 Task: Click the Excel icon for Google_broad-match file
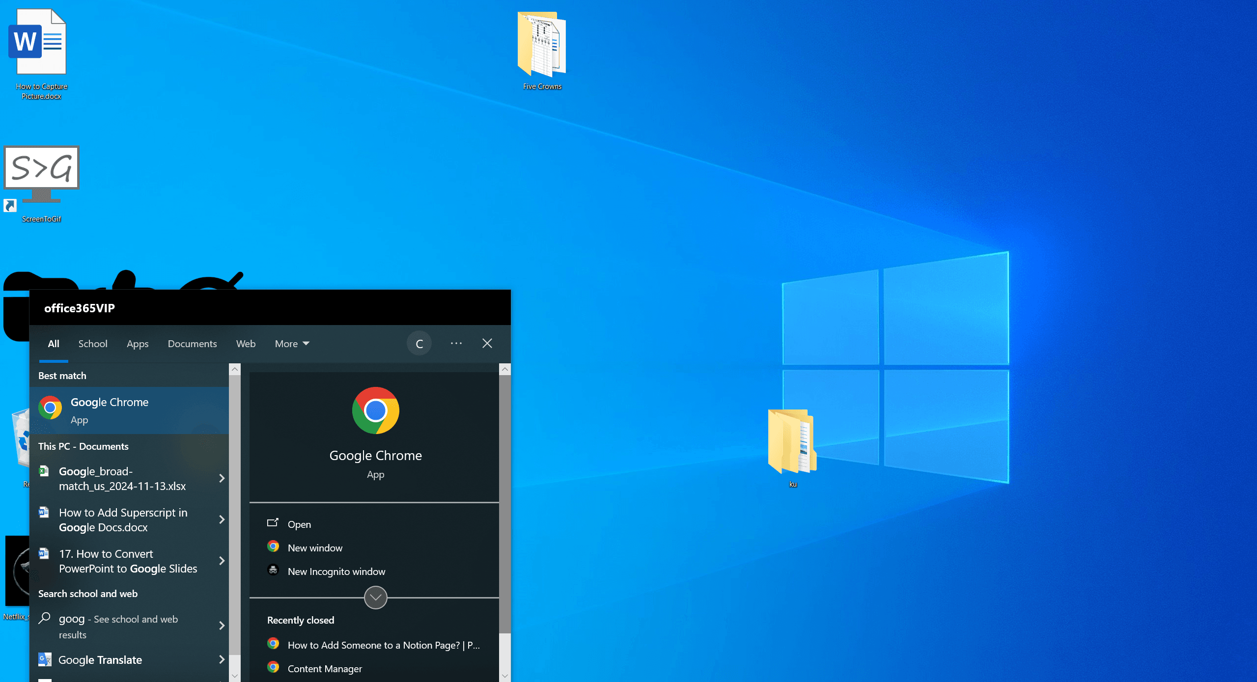point(44,471)
